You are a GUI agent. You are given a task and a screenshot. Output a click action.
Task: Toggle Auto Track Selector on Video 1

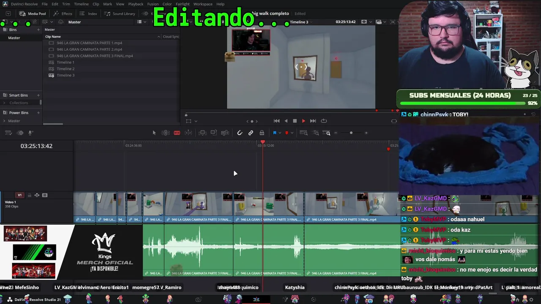click(37, 195)
